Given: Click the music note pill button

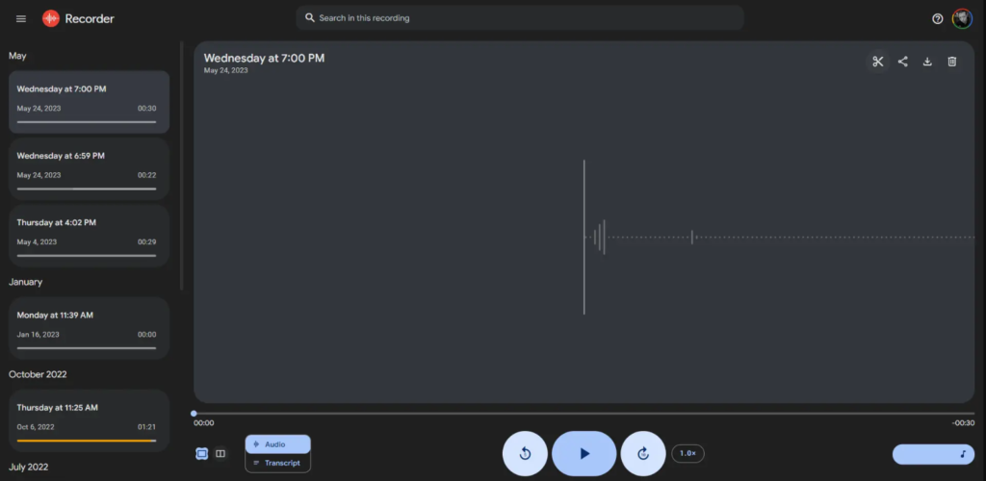Looking at the screenshot, I should tap(933, 454).
